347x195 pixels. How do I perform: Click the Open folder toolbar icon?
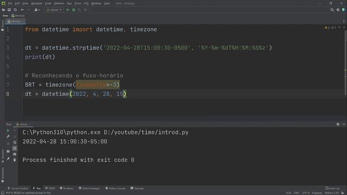(x=3, y=10)
